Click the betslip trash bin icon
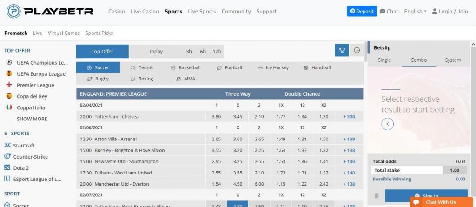This screenshot has width=476, height=207. point(377,196)
